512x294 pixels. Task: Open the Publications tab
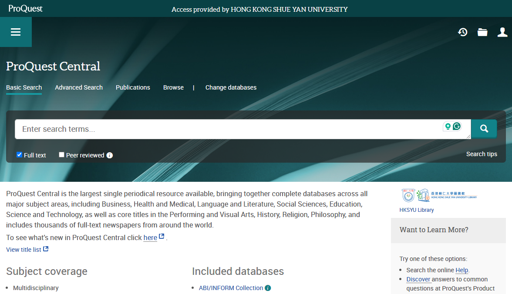(133, 87)
